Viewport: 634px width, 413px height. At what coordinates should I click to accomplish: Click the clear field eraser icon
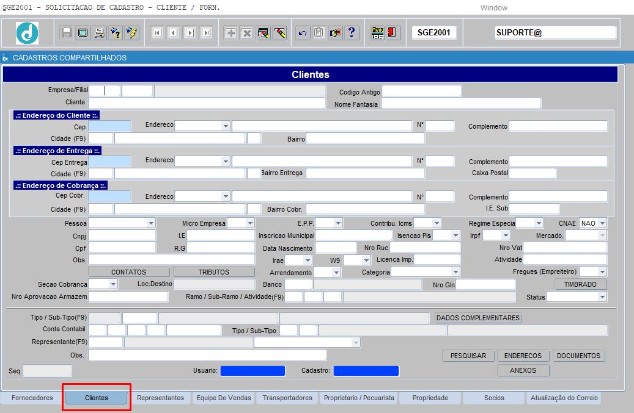tap(279, 33)
